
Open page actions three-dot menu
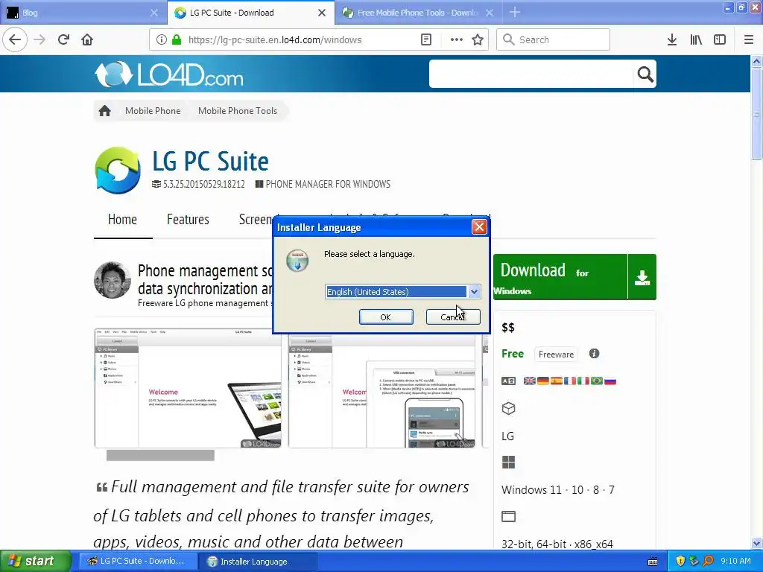coord(457,39)
